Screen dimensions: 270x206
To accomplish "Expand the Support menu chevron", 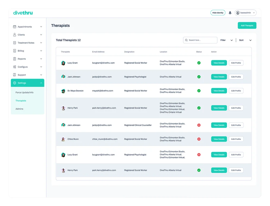I will point(41,75).
